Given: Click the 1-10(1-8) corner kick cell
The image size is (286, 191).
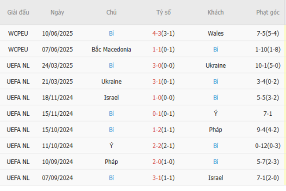Looking at the screenshot, I should click(268, 49).
